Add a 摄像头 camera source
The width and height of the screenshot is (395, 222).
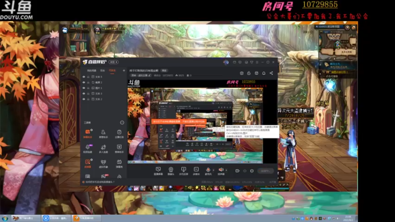(171, 171)
